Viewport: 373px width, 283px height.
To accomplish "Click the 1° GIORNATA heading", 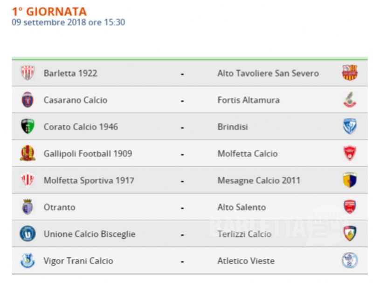I will (x=49, y=12).
